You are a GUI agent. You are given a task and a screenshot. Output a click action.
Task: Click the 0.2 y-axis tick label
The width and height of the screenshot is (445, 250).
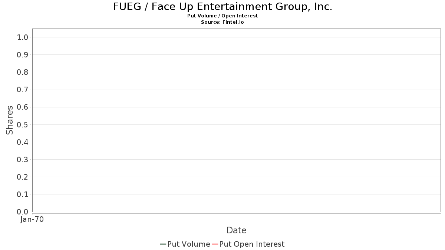click(23, 177)
